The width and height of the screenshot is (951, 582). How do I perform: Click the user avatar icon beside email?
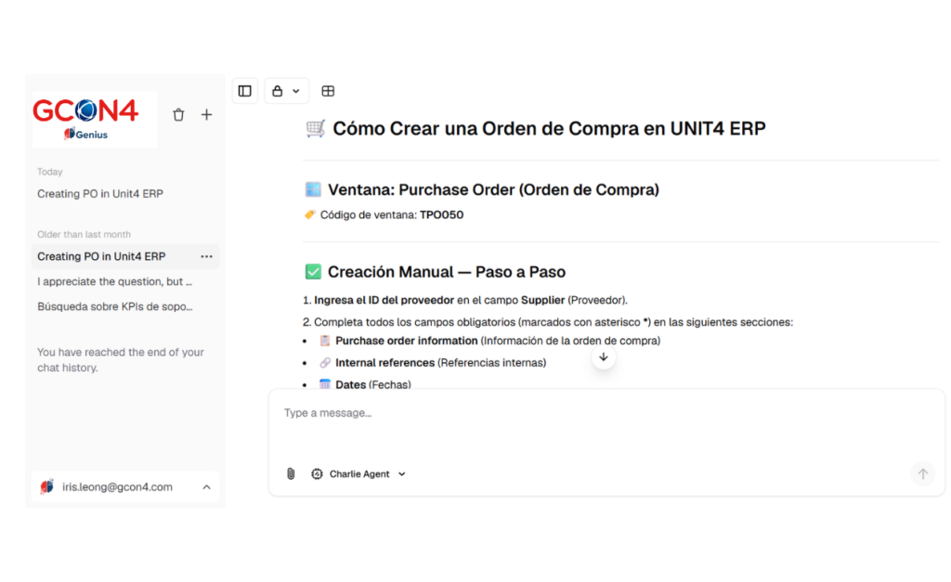click(x=46, y=486)
